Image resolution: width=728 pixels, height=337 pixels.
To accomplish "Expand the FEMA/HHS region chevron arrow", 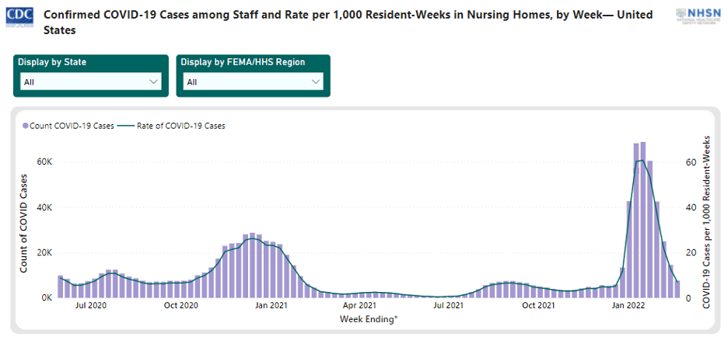I will pos(315,82).
